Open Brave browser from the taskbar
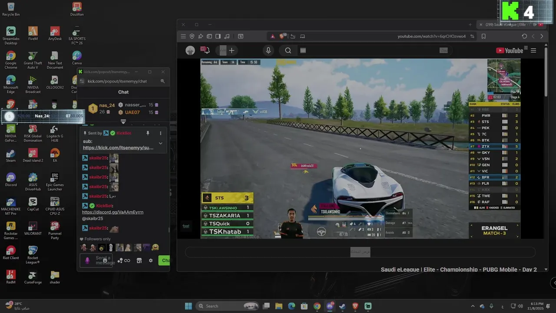The image size is (556, 313). tap(355, 306)
